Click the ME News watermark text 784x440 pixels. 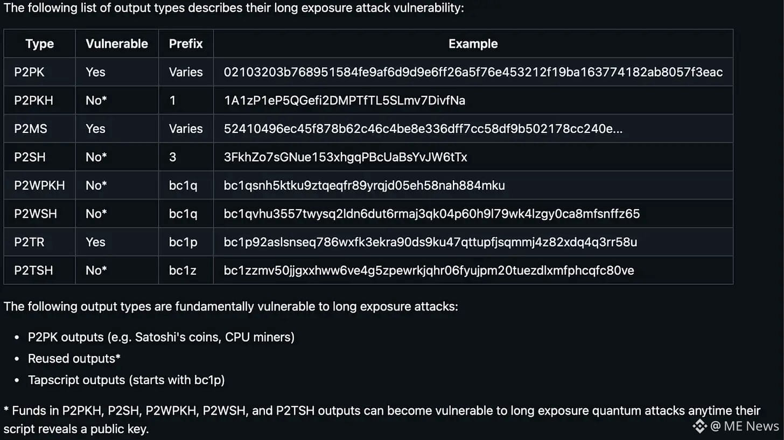click(x=745, y=427)
